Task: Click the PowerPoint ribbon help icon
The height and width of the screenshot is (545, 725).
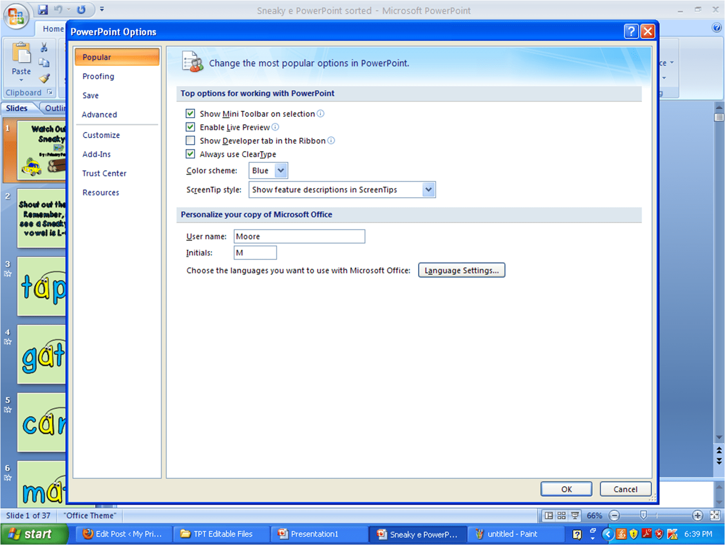Action: (x=717, y=28)
